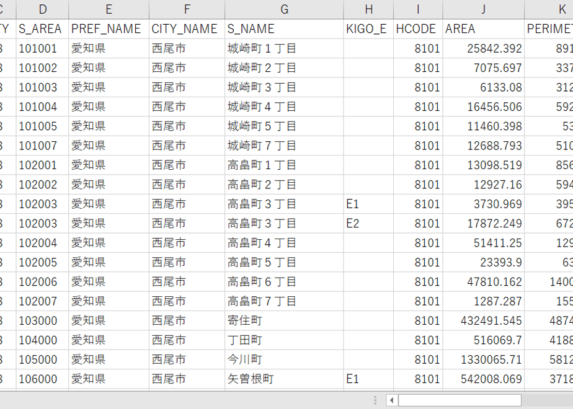Click the PREF_NAME header cell
The height and width of the screenshot is (409, 573).
click(x=109, y=29)
